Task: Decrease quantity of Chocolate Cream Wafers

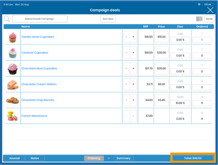Action: [126, 84]
